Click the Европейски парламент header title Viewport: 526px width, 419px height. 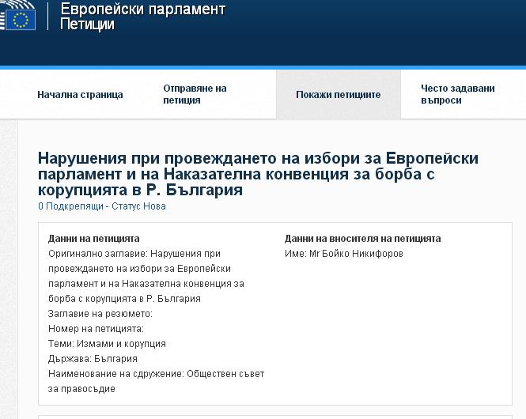(x=143, y=9)
